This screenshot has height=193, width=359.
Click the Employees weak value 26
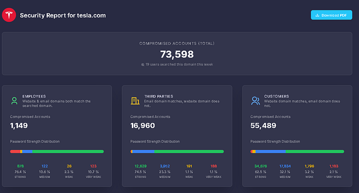tap(69, 166)
